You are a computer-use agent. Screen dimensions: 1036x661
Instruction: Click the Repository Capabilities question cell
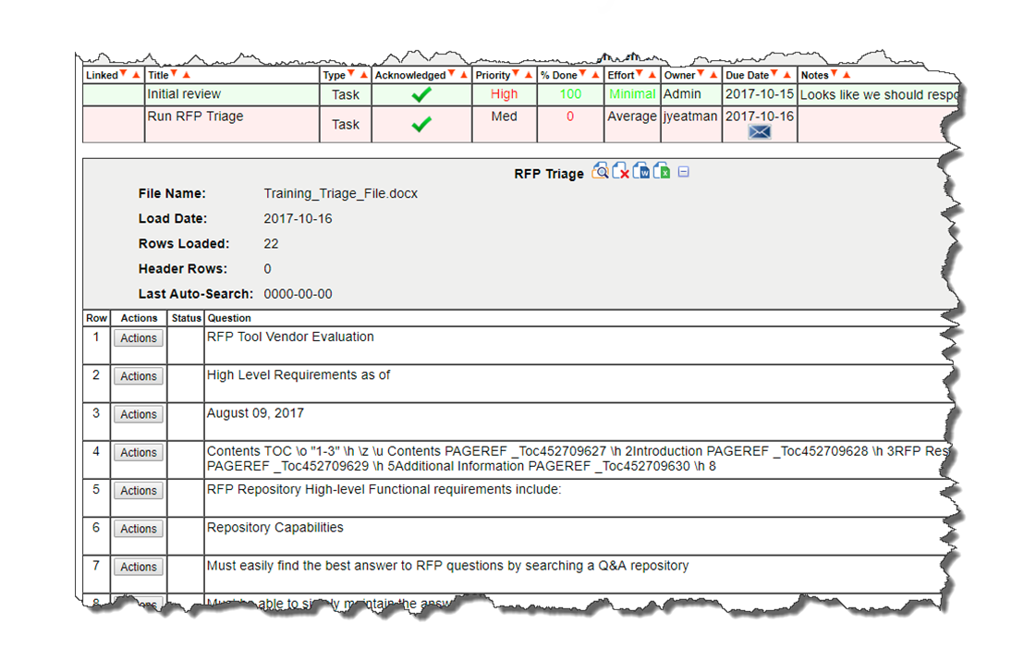[275, 528]
